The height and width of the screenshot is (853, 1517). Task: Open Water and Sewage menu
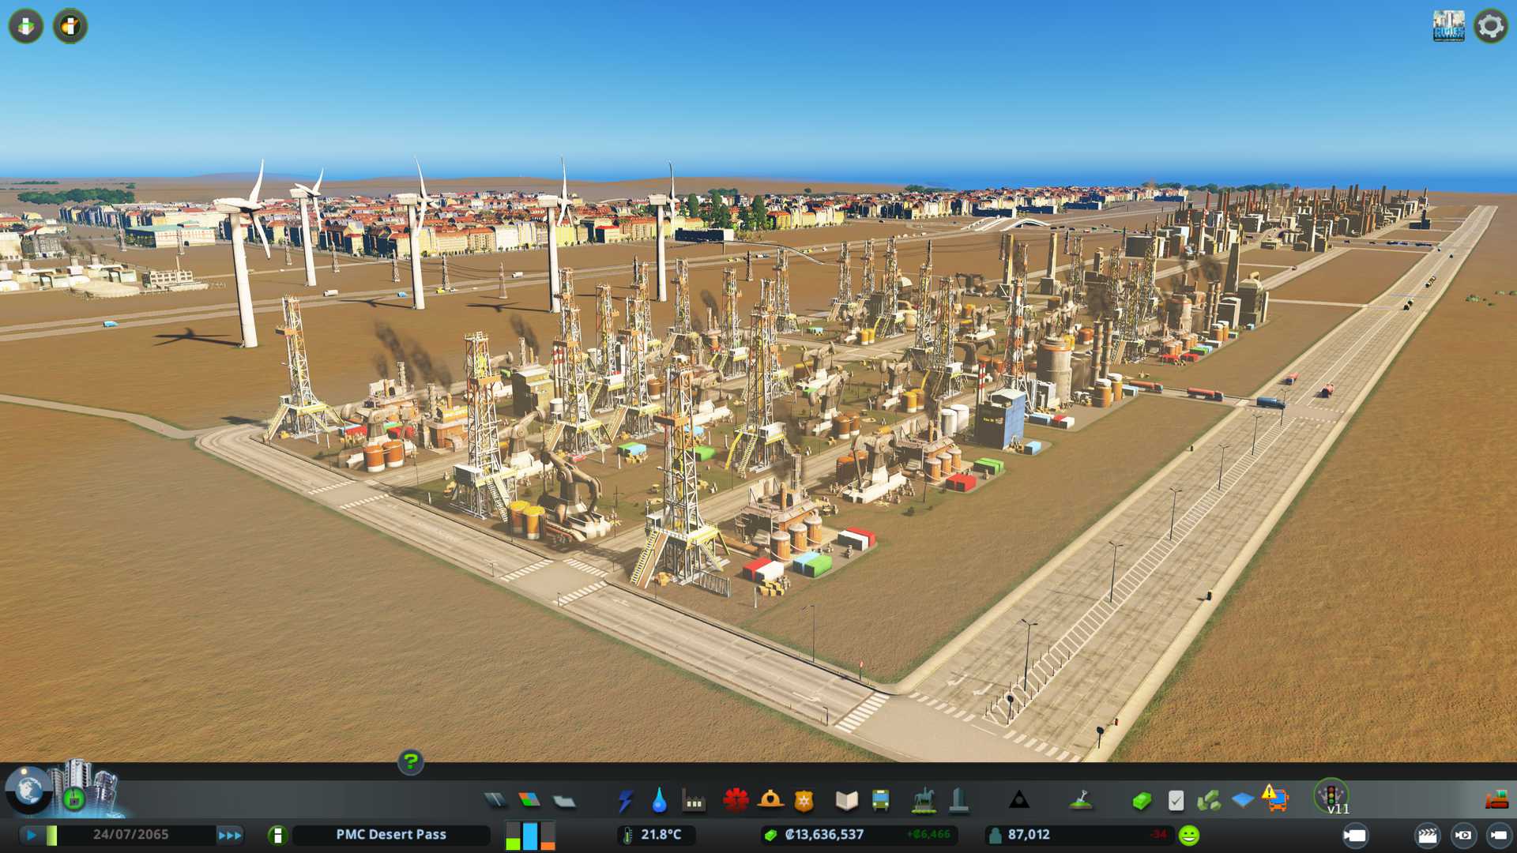[659, 801]
